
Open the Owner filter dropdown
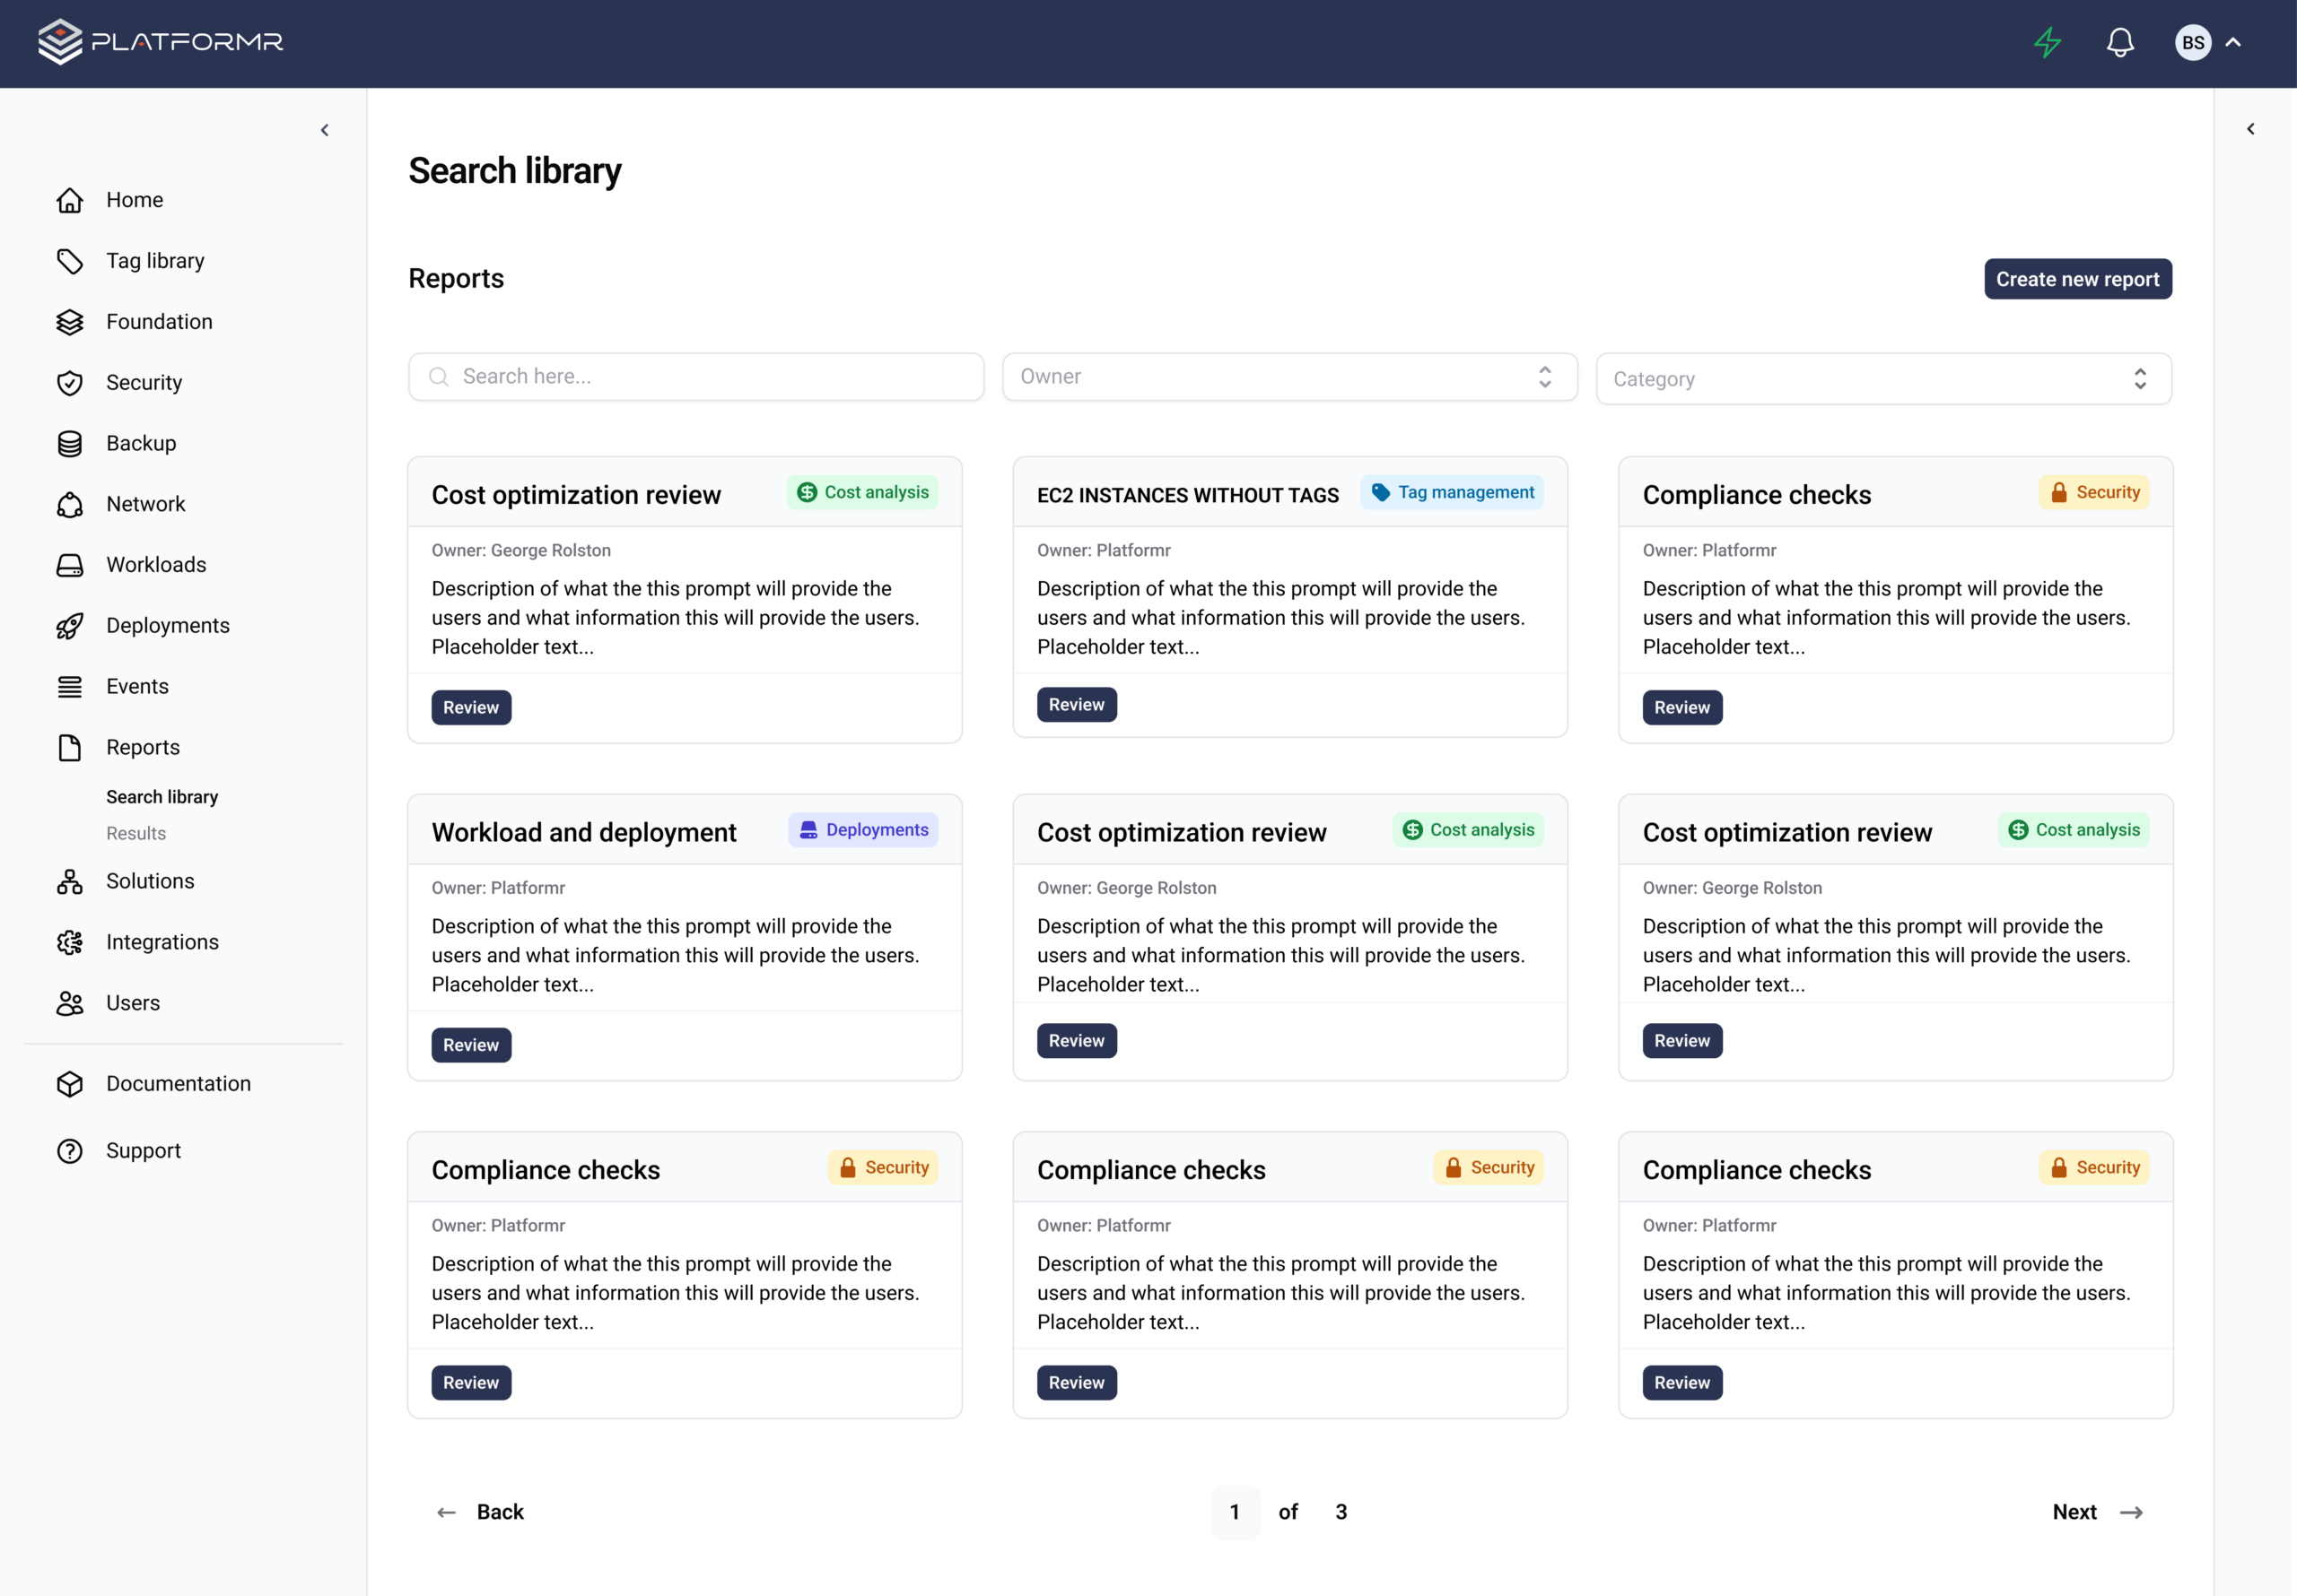(1288, 377)
